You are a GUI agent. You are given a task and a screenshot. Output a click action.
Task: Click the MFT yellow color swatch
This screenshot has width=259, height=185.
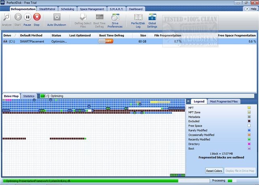pyautogui.click(x=249, y=108)
